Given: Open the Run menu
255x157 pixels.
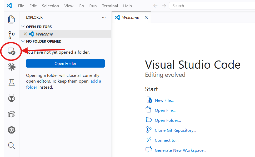Looking at the screenshot, I should click(x=93, y=6).
